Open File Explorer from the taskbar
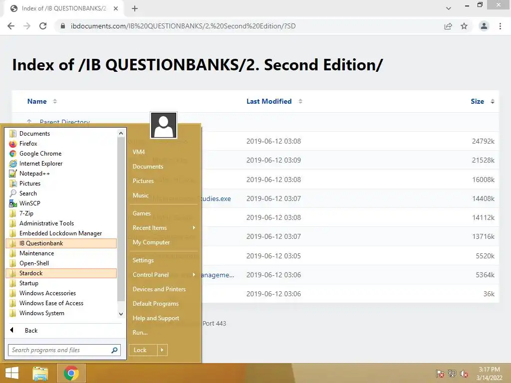 pyautogui.click(x=40, y=373)
